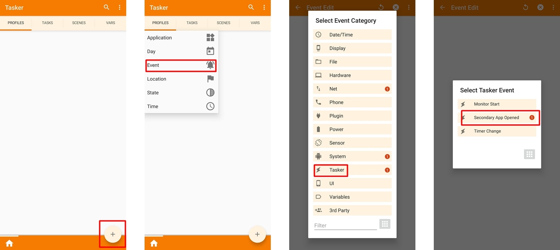The height and width of the screenshot is (250, 560).
Task: Select Event in the profile type menu
Action: pos(181,65)
